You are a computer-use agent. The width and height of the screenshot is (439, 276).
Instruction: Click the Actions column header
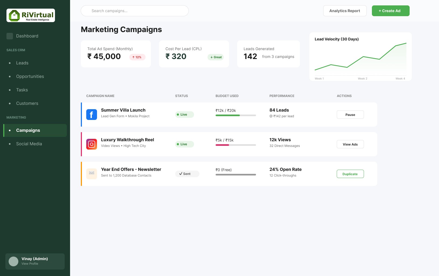(344, 96)
